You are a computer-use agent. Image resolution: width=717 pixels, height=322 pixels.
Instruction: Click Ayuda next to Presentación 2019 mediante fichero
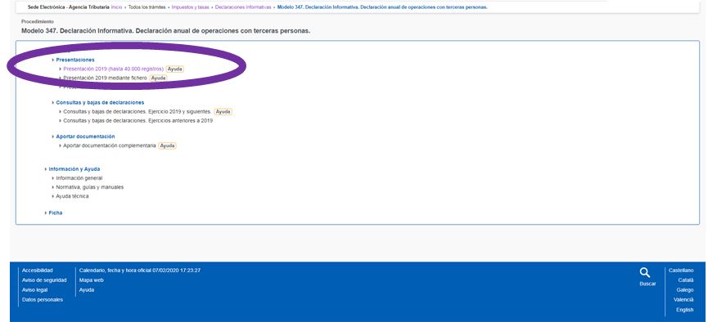pyautogui.click(x=158, y=78)
